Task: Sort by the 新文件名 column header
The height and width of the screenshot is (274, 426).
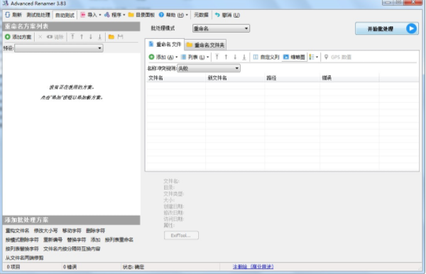Action: (x=235, y=78)
